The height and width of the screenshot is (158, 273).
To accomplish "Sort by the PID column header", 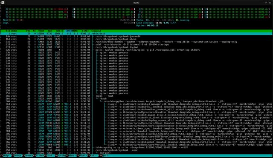I will [x=8, y=31].
